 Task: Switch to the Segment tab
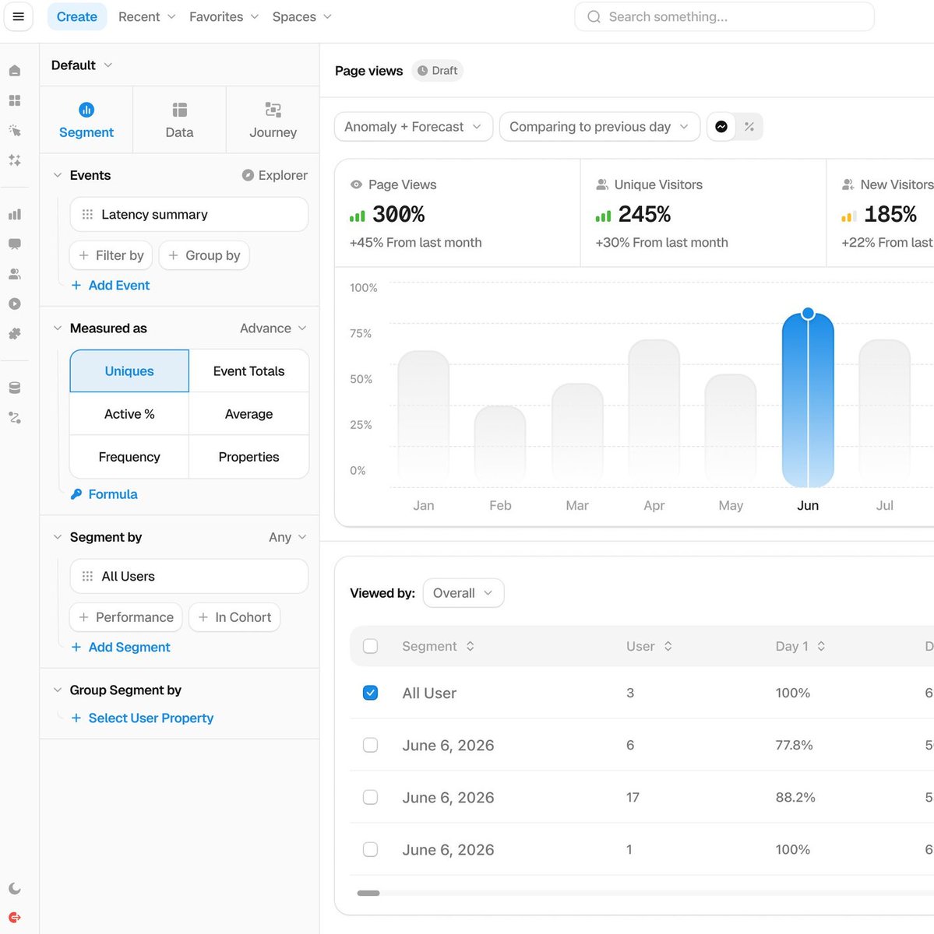[x=86, y=120]
